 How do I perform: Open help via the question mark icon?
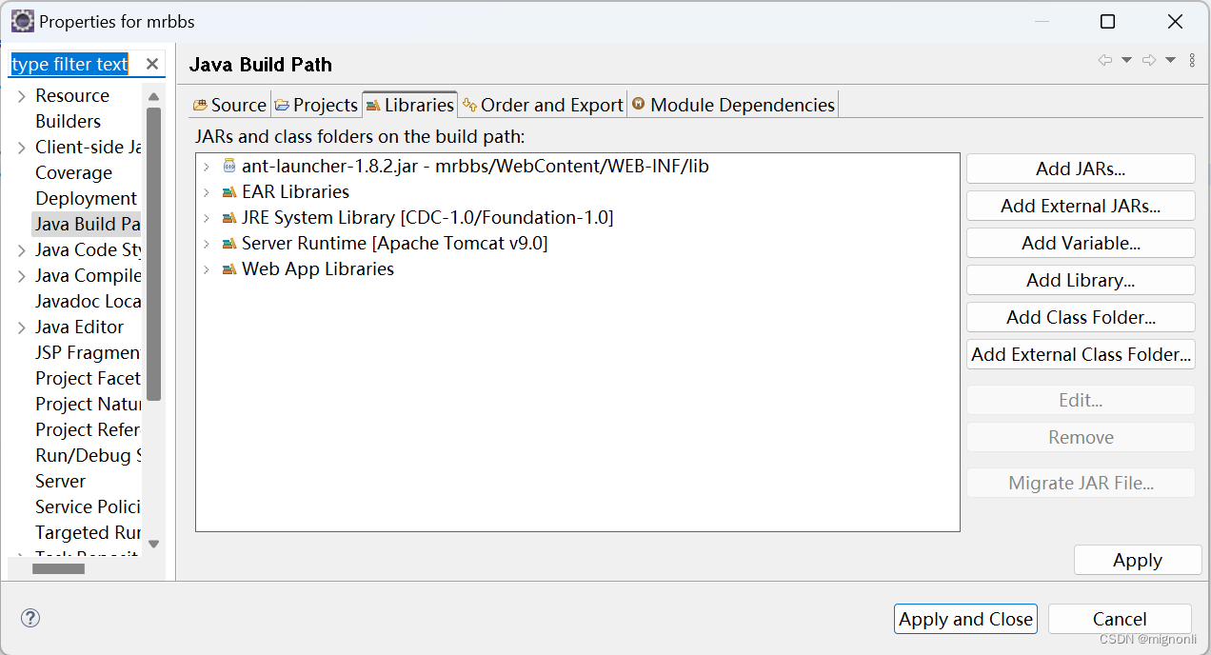30,618
